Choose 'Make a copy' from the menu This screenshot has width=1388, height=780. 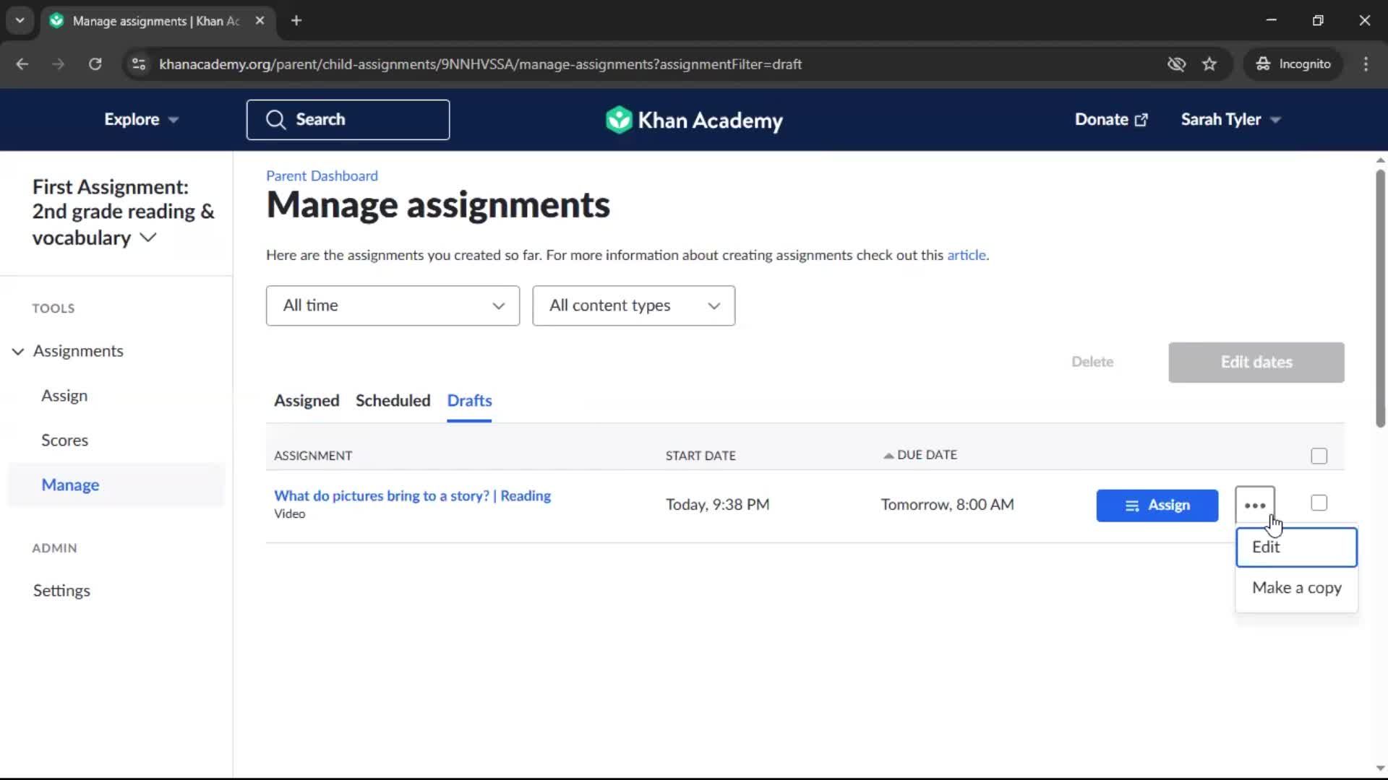click(x=1296, y=588)
